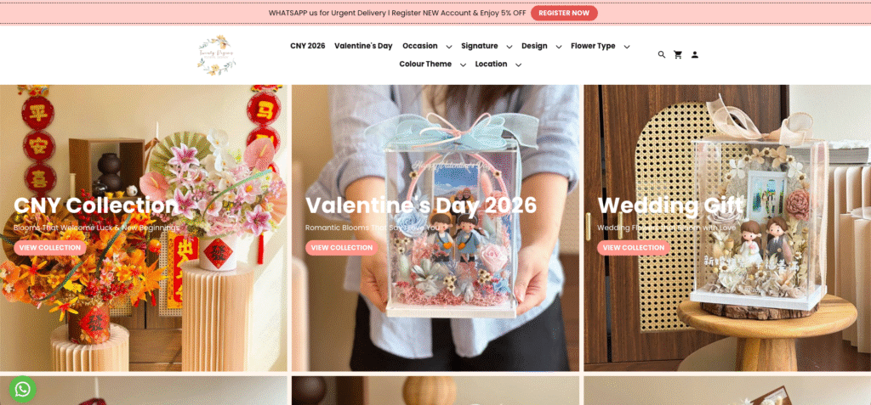Expand the Colour Theme dropdown
The width and height of the screenshot is (871, 405).
click(432, 65)
